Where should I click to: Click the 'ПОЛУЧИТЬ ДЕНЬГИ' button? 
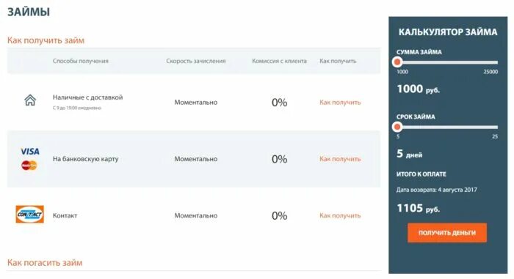click(x=447, y=233)
